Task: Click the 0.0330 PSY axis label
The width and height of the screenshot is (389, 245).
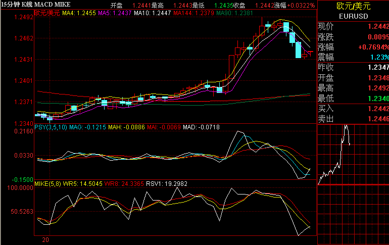Action: click(x=24, y=156)
